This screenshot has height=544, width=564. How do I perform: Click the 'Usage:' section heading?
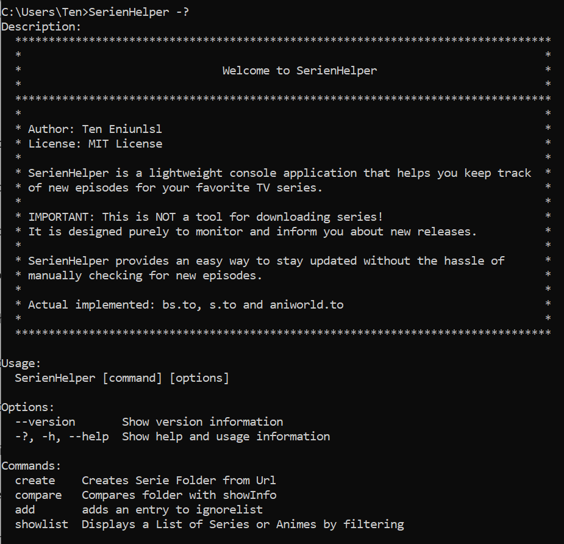tap(21, 363)
